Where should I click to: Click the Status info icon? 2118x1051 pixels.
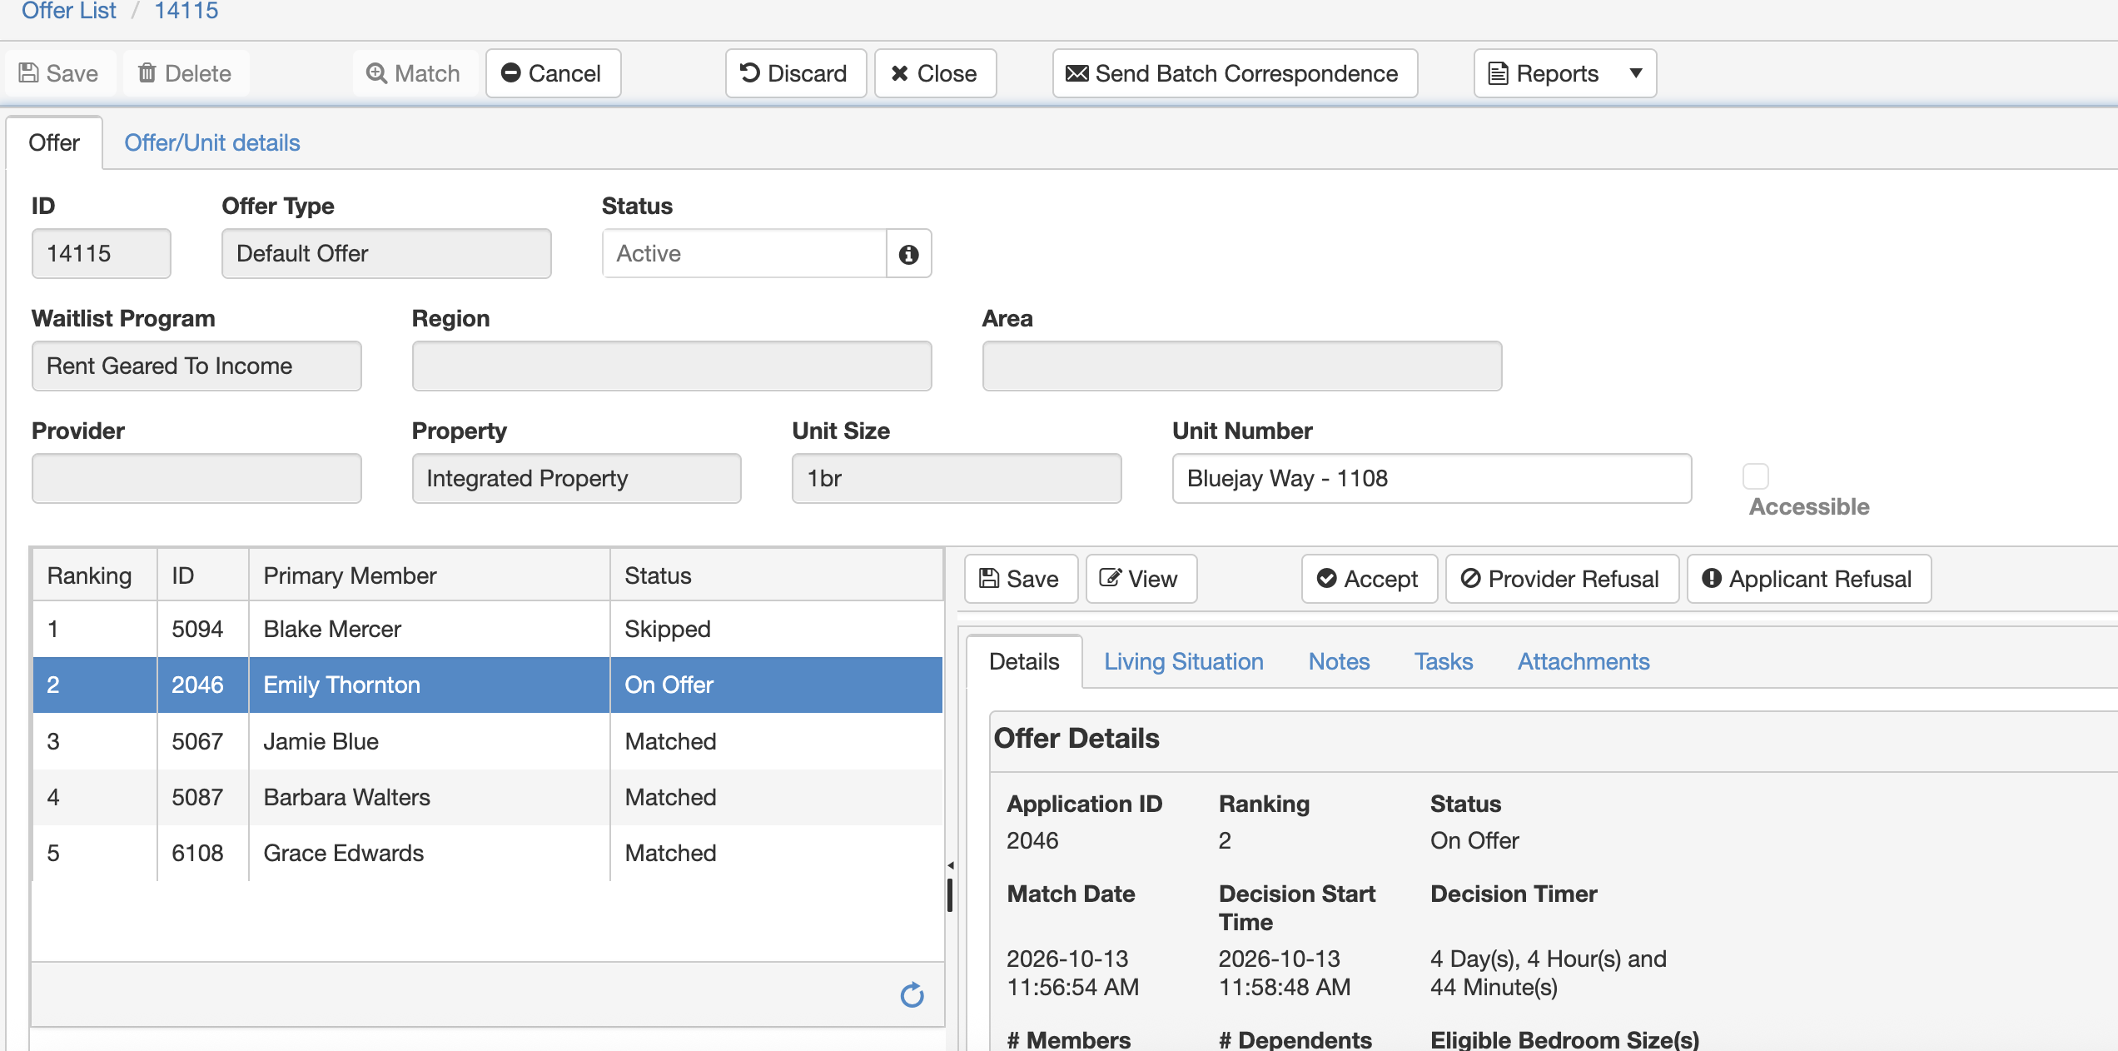point(908,254)
